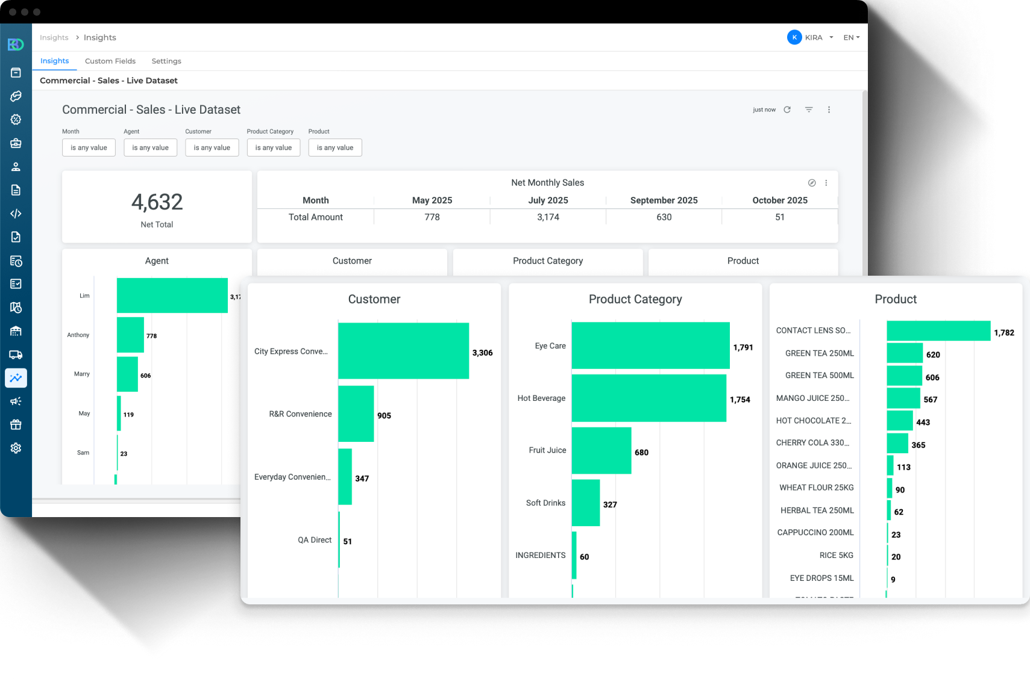
Task: Open the gift box icon in sidebar
Action: (16, 425)
